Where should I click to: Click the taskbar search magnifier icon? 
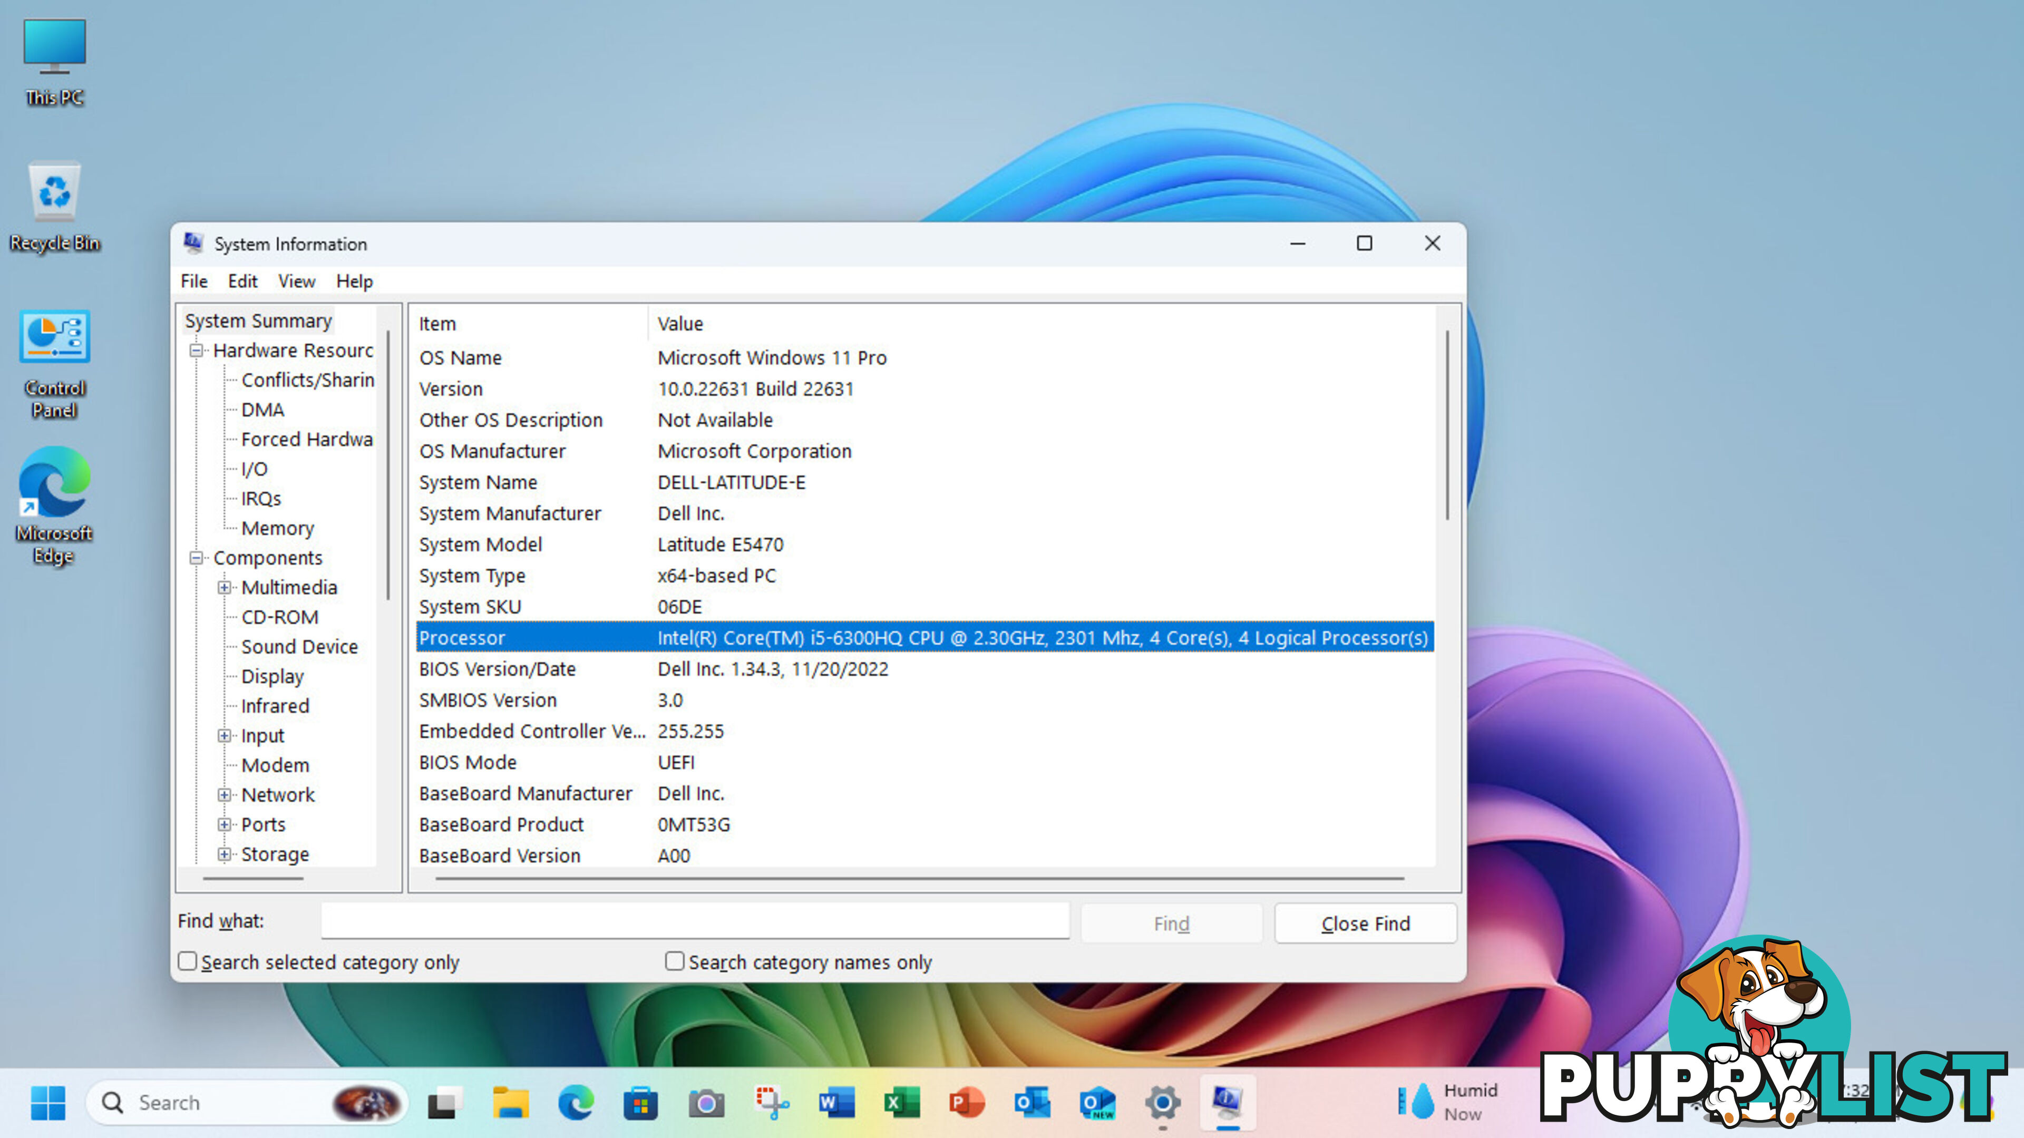pos(112,1103)
